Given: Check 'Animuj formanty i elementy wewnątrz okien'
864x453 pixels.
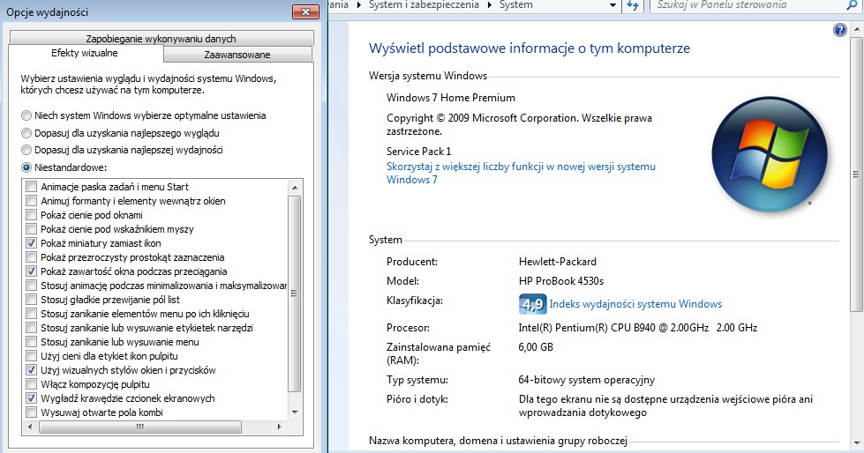Looking at the screenshot, I should point(32,201).
